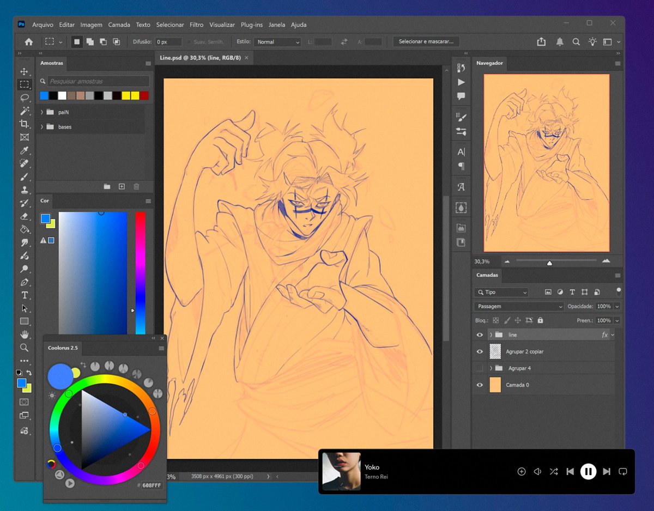
Task: Click the hue slider in Cor panel
Action: pyautogui.click(x=141, y=272)
